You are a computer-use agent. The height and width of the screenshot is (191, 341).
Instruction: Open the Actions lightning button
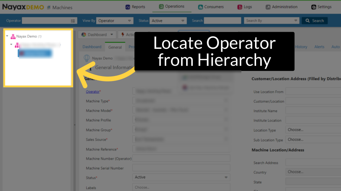point(128,35)
